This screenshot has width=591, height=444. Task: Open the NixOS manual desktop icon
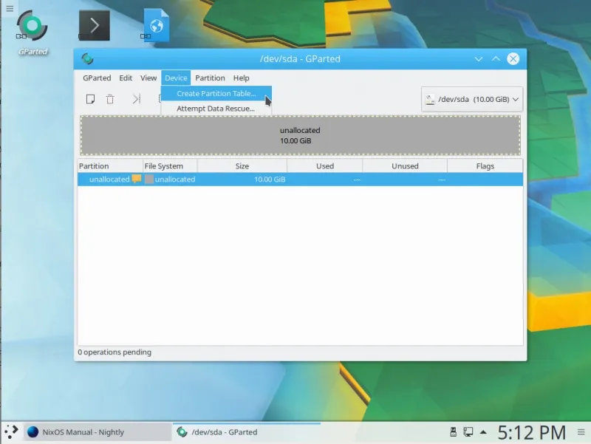pyautogui.click(x=155, y=25)
